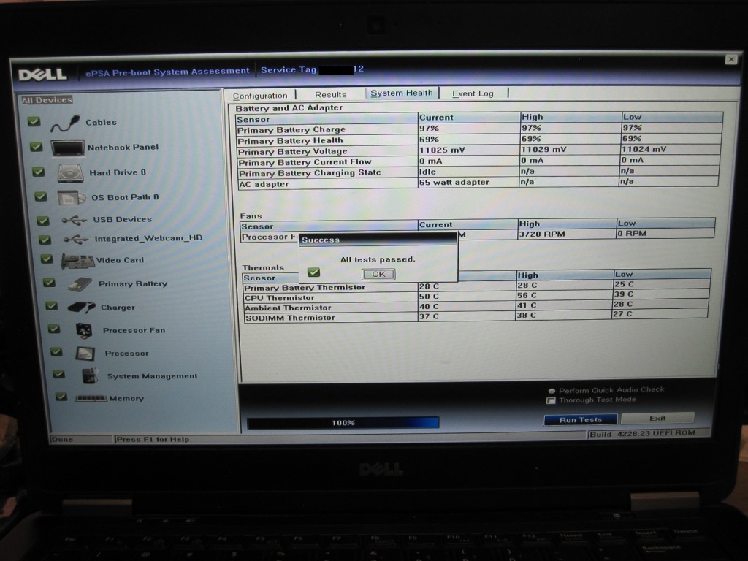The image size is (748, 561).
Task: Open the Configuration tab
Action: coord(260,96)
